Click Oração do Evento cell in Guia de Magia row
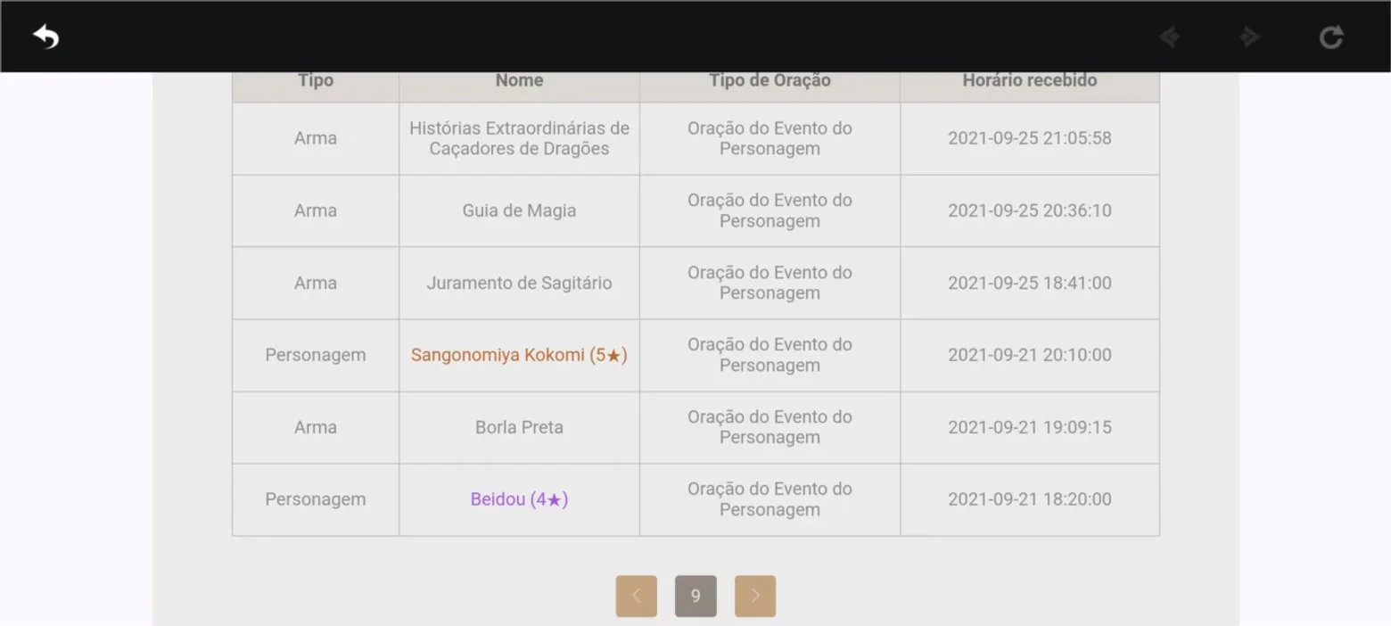The height and width of the screenshot is (626, 1391). [770, 210]
